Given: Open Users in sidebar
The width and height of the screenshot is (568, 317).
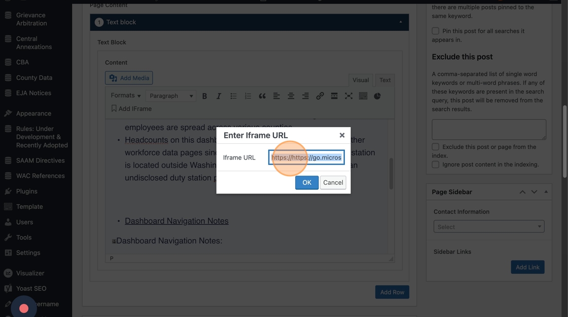Looking at the screenshot, I should point(24,222).
